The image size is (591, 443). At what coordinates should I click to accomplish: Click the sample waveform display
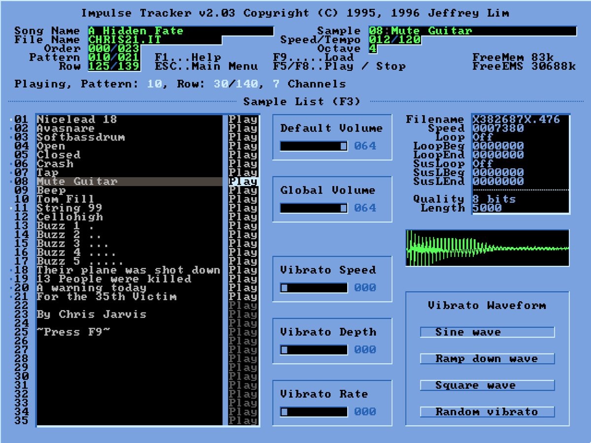[487, 248]
